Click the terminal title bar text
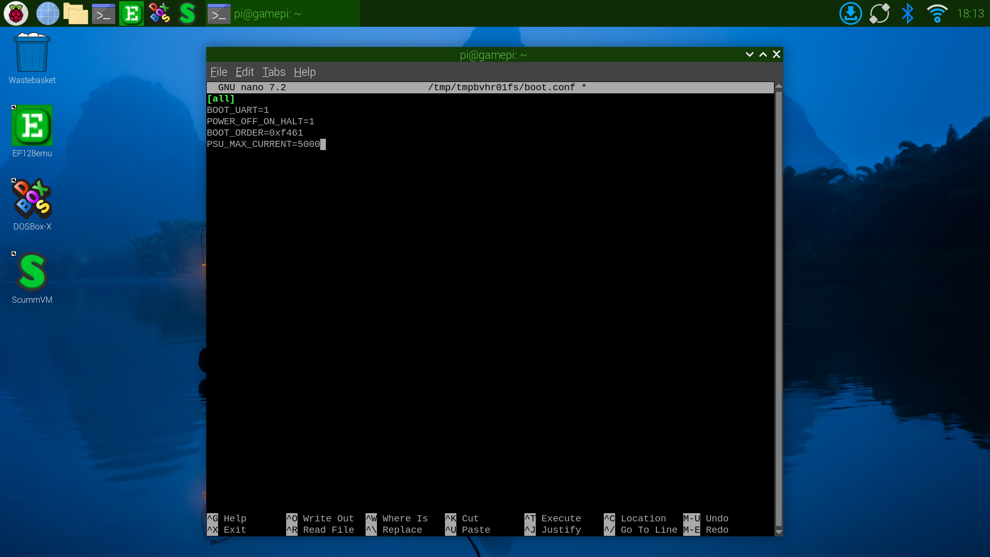 (x=493, y=55)
